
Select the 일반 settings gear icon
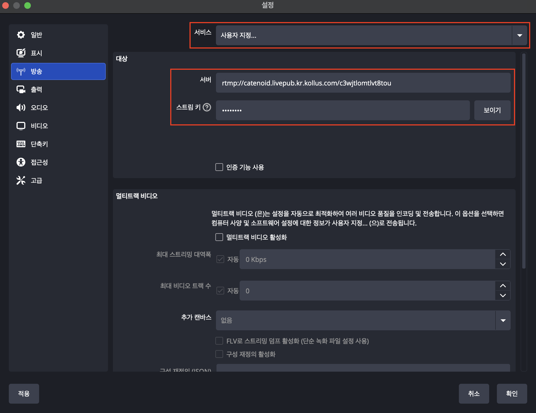click(x=21, y=35)
